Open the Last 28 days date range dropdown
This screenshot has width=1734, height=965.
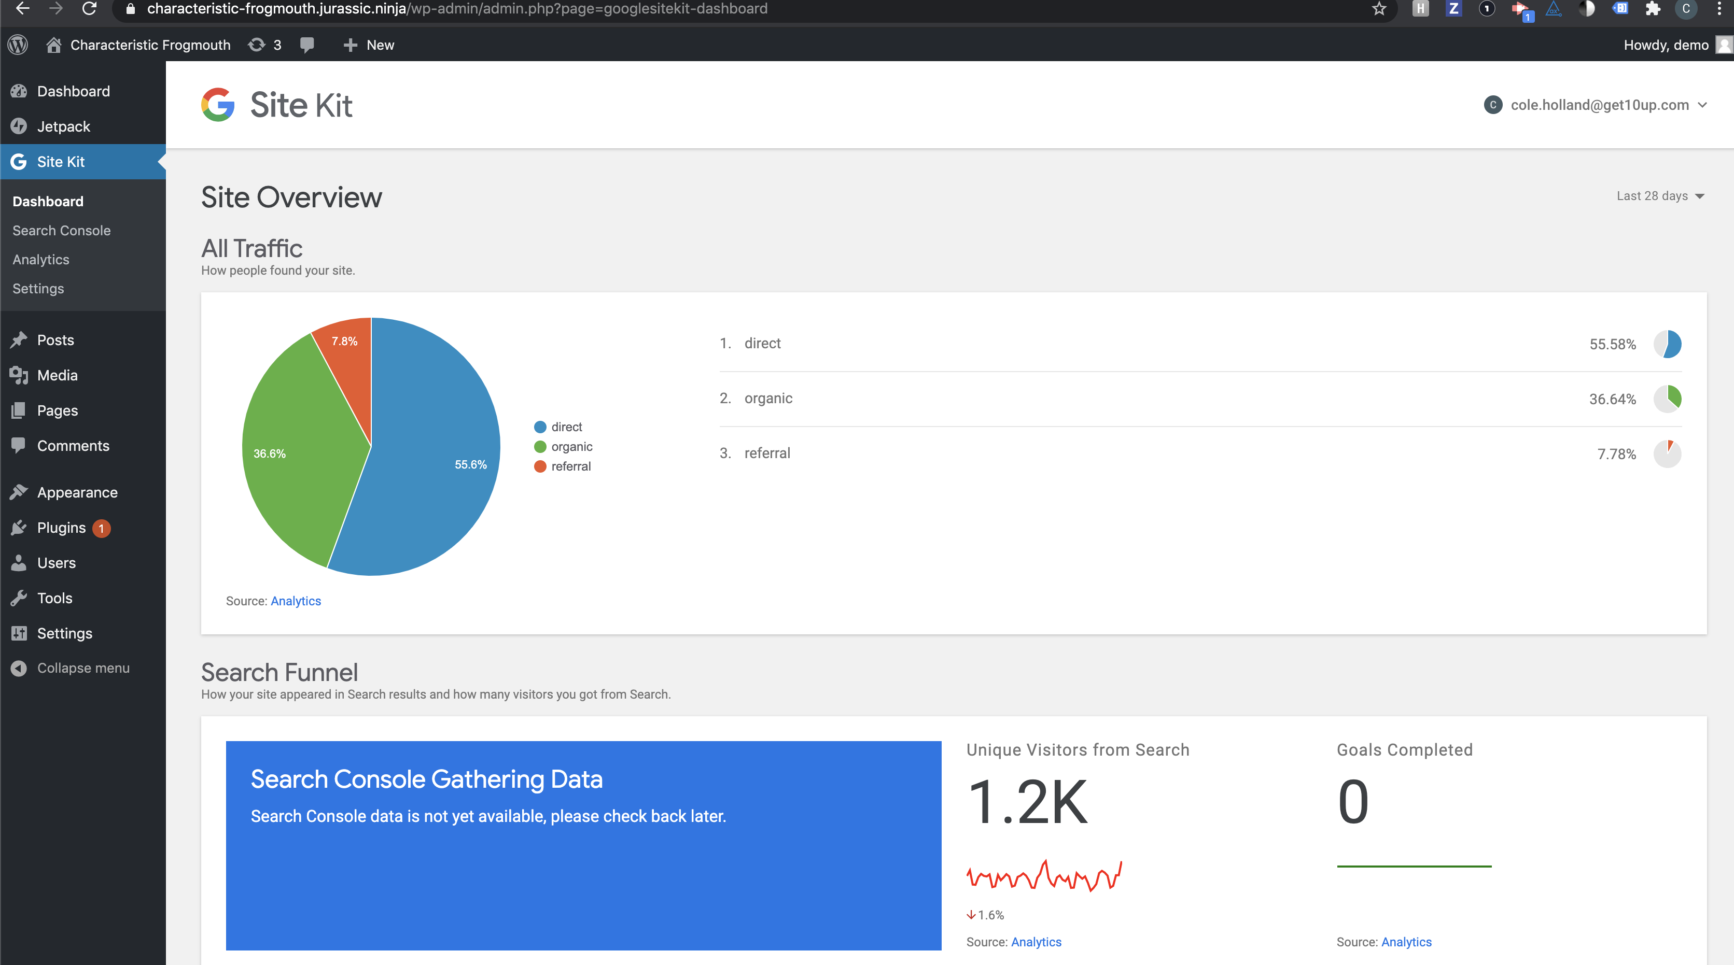pyautogui.click(x=1660, y=196)
